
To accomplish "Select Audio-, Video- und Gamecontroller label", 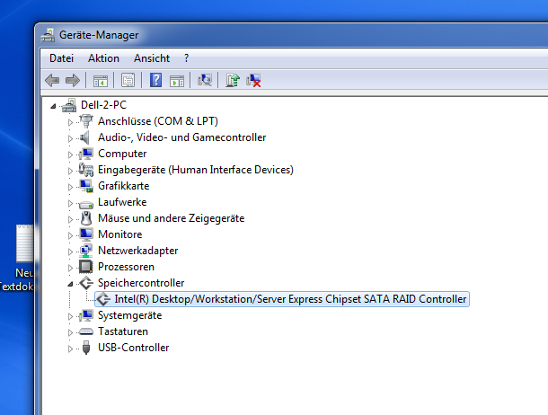I will pyautogui.click(x=181, y=137).
